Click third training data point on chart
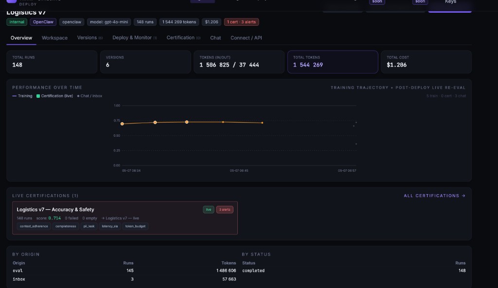The height and width of the screenshot is (288, 498). (187, 122)
